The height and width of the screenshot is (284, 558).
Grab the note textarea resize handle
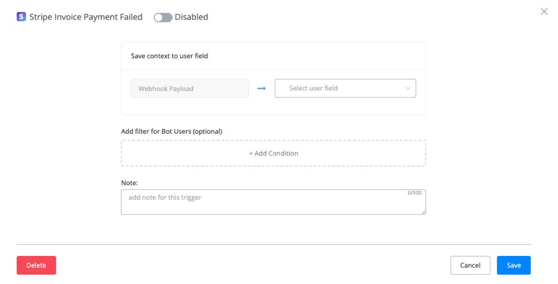click(x=423, y=212)
